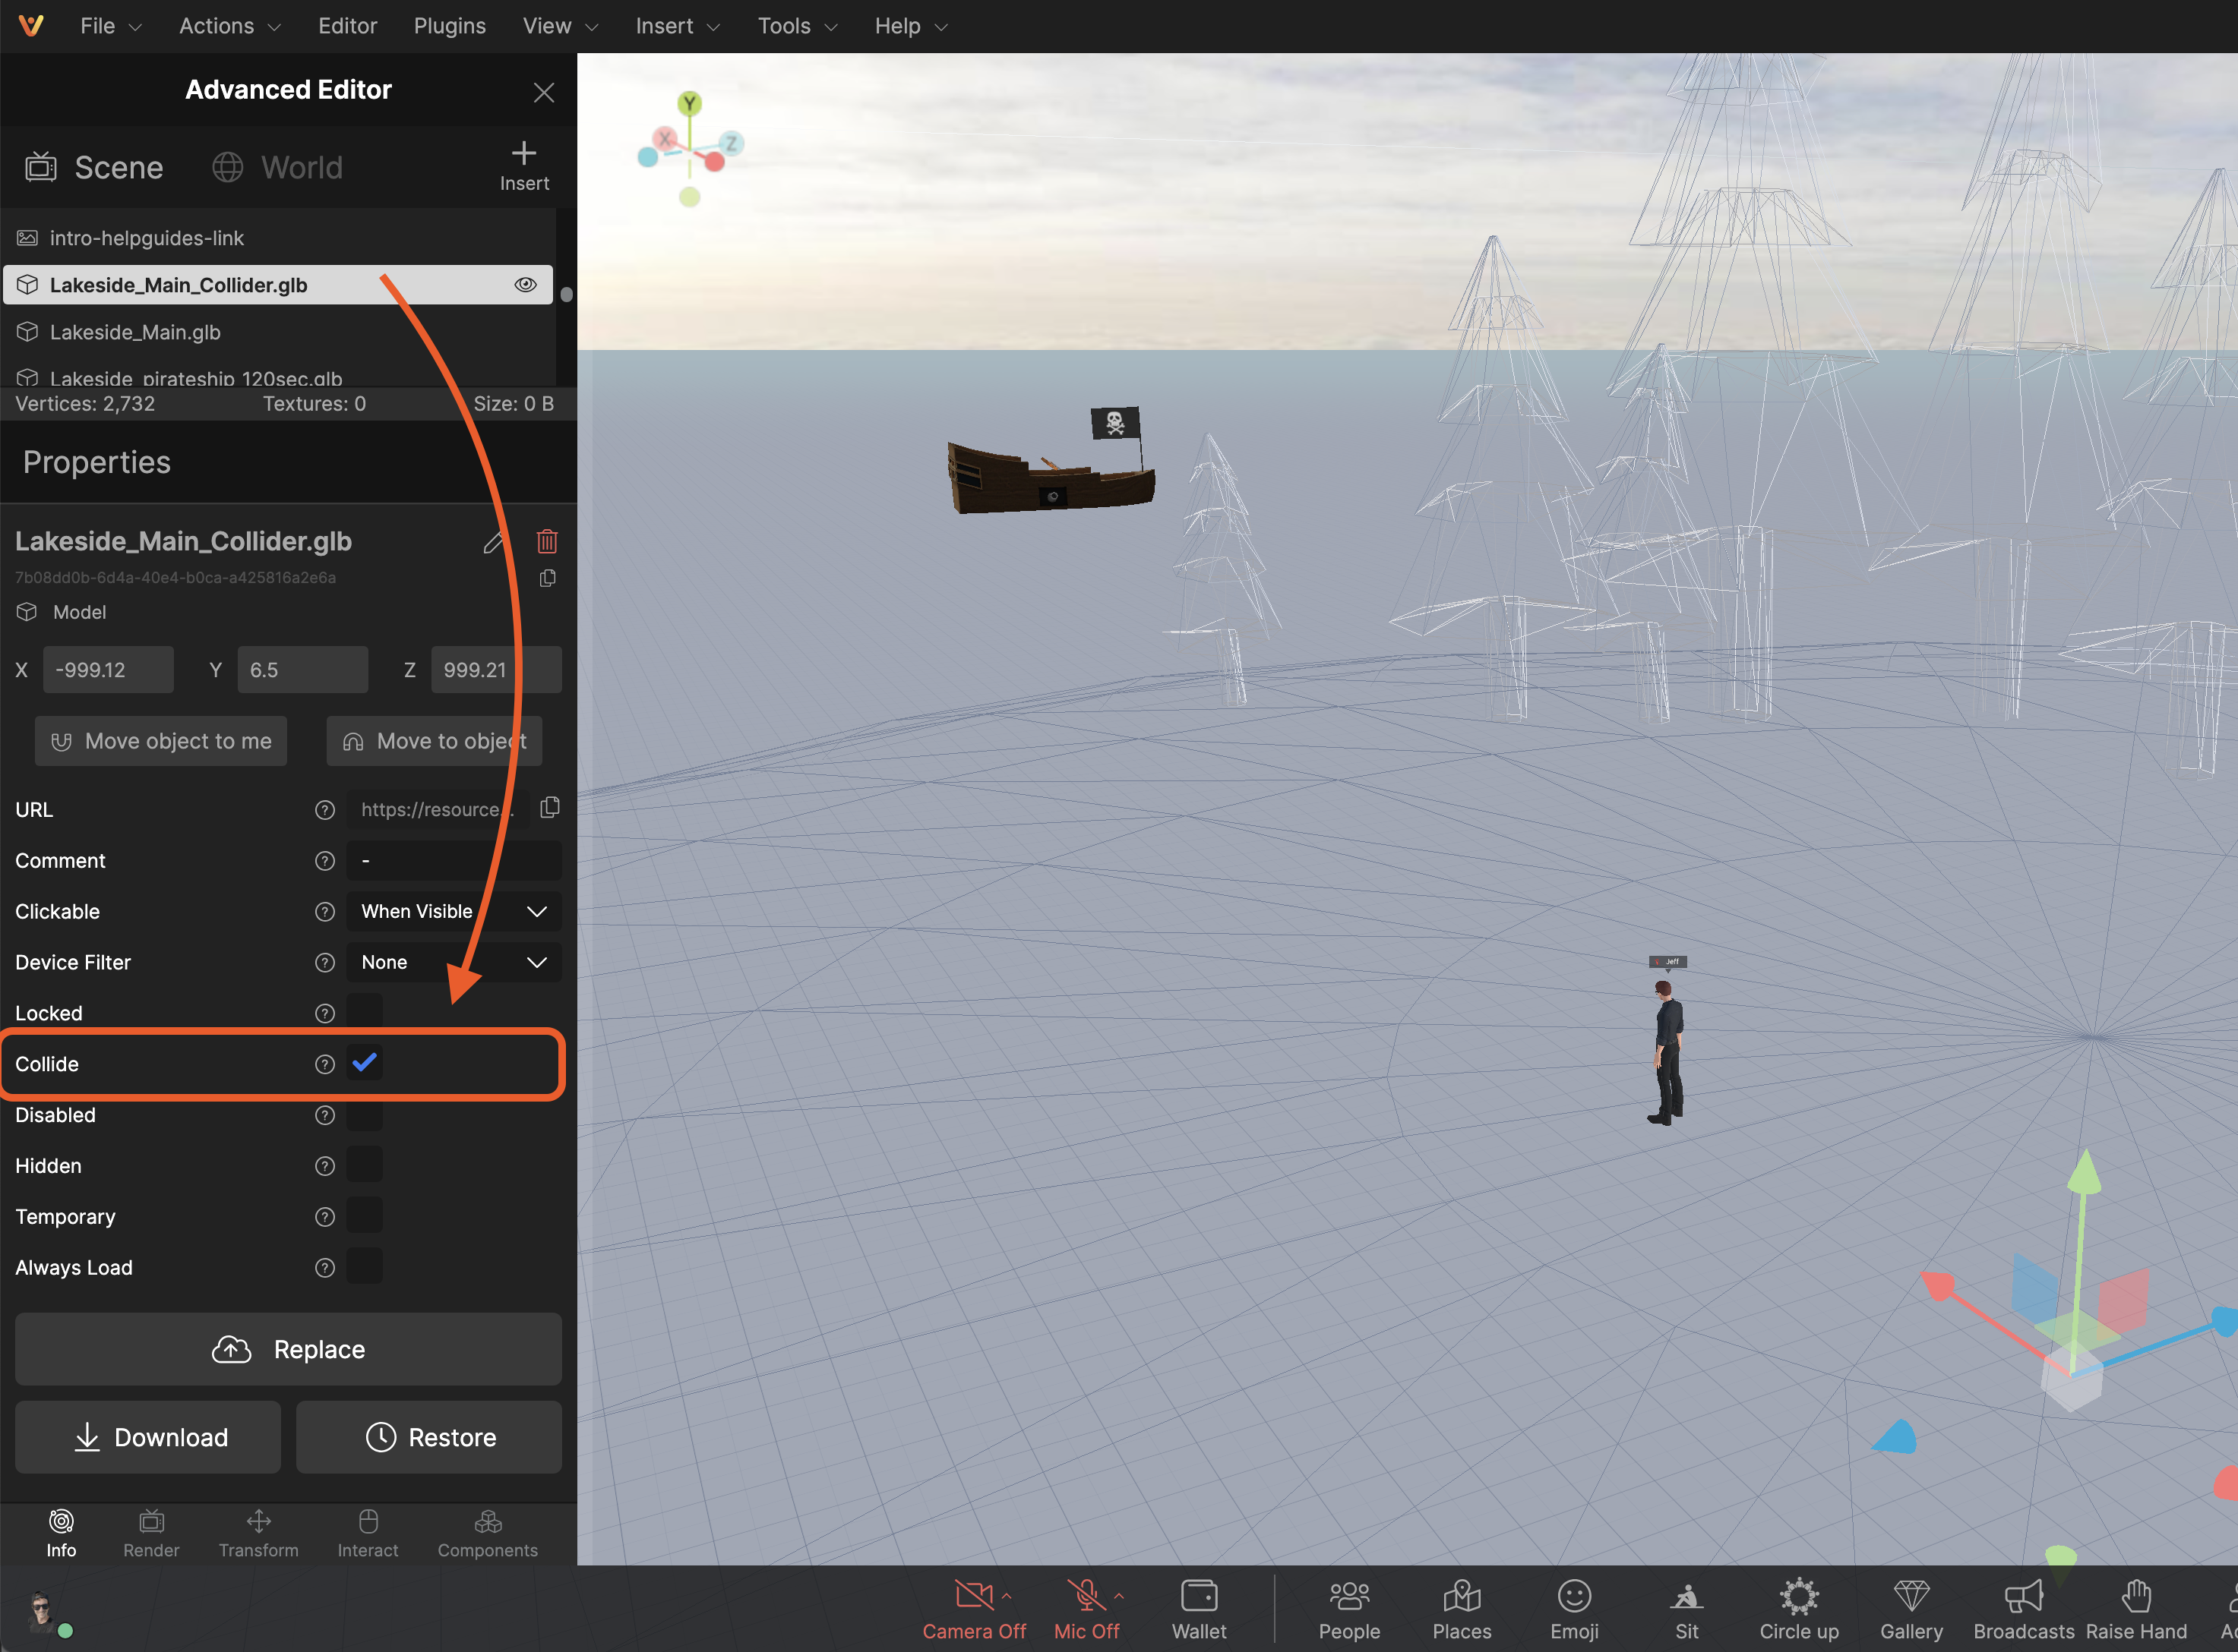This screenshot has width=2238, height=1652.
Task: Open the Emoji picker
Action: click(1574, 1609)
